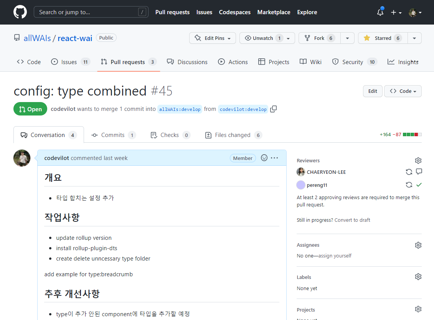Open the comment three-dots options menu
This screenshot has height=320, width=434.
pos(274,158)
